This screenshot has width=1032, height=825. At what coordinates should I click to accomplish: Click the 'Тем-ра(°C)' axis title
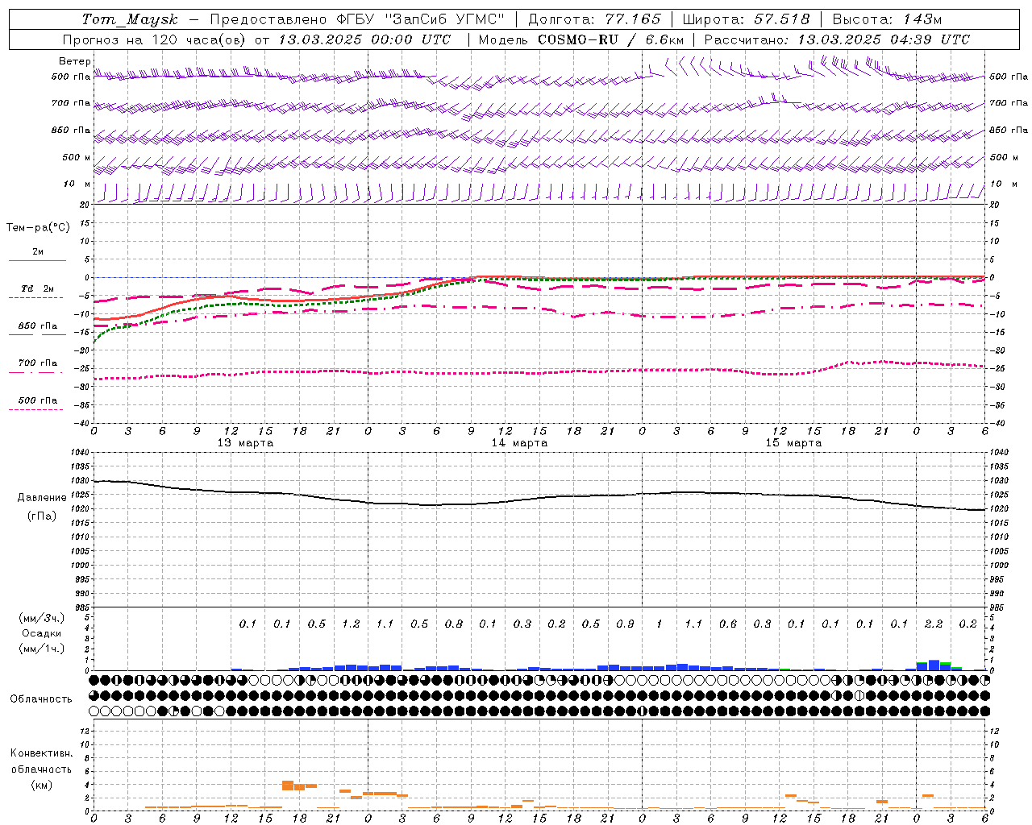tap(38, 228)
